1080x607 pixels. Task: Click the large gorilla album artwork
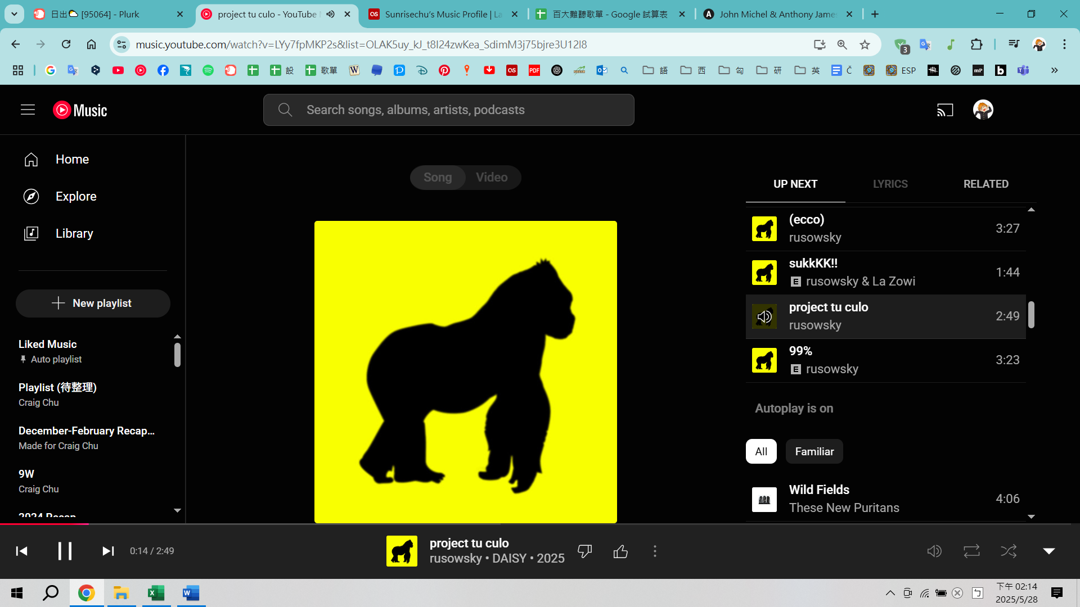click(466, 372)
